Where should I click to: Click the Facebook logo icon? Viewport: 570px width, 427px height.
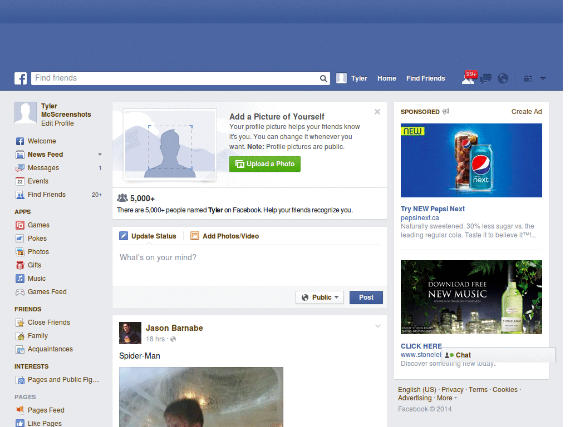pyautogui.click(x=21, y=78)
